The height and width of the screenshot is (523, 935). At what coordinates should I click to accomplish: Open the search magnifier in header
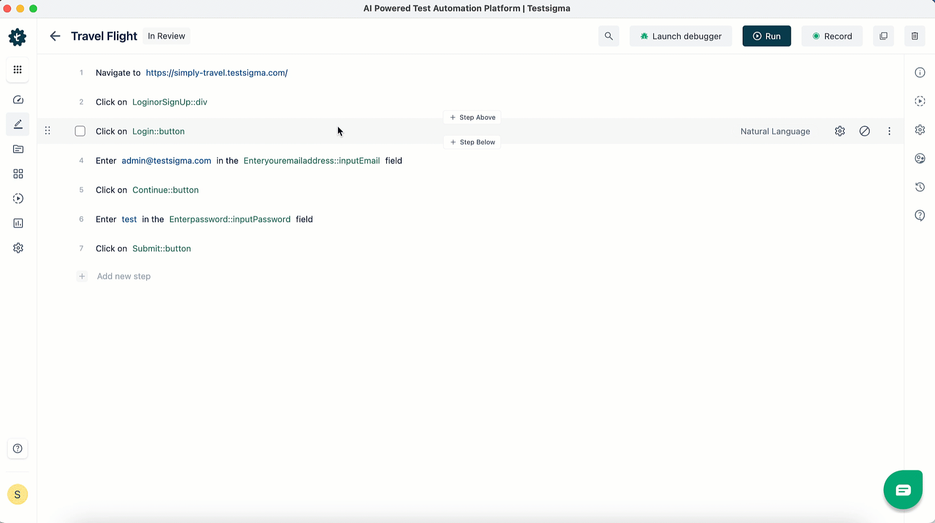point(609,36)
